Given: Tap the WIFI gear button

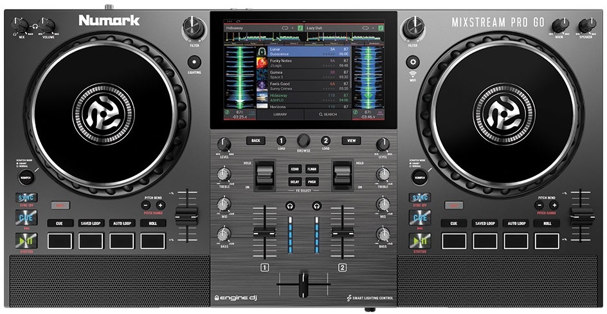Looking at the screenshot, I should pos(412,62).
